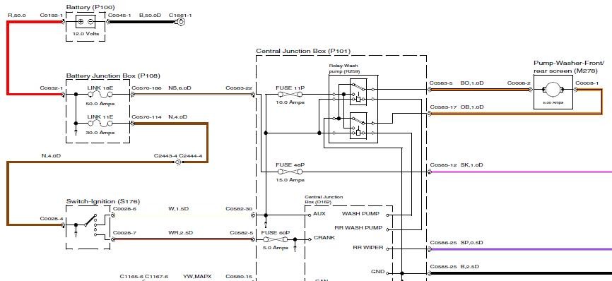Screen dimensions: 612x281
Task: Click the connector C0583-22 label
Action: pyautogui.click(x=238, y=88)
